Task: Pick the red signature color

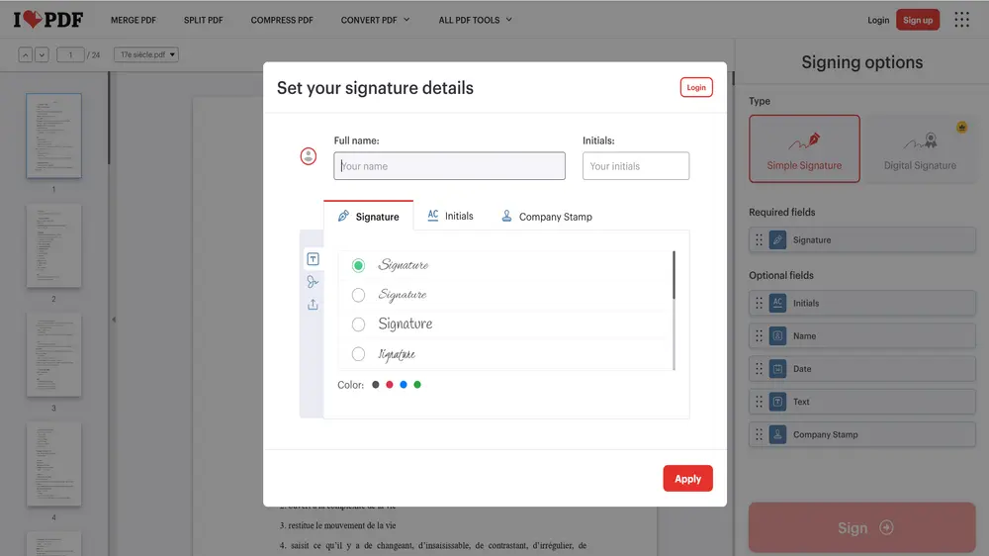Action: coord(389,384)
